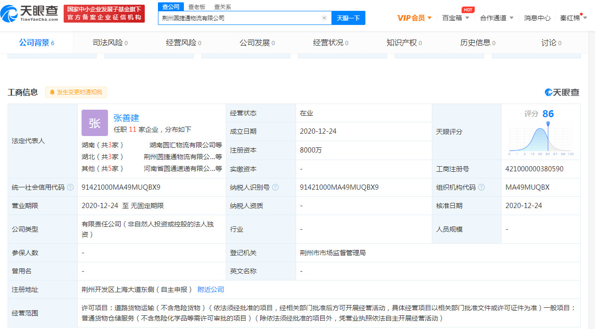Open the 秦红棉 user account menu

pyautogui.click(x=573, y=18)
